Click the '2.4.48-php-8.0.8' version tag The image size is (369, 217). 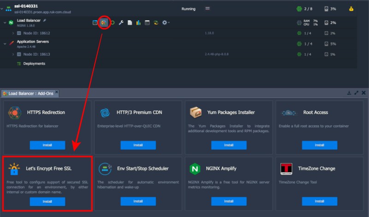(216, 54)
